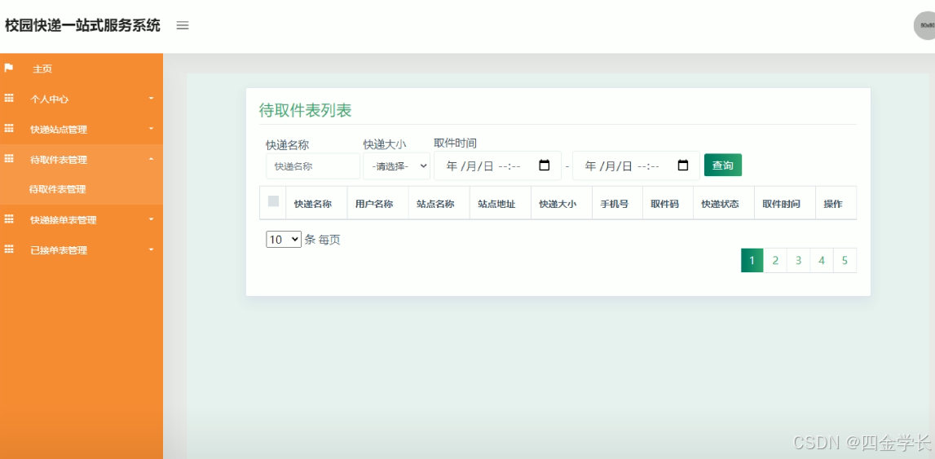Viewport: 935px width, 459px height.
Task: Click the 待取件表列表 heading
Action: pos(306,110)
